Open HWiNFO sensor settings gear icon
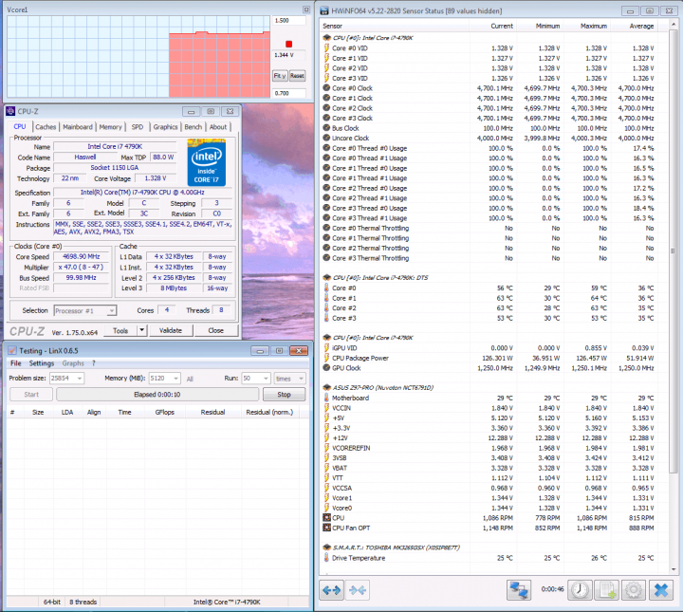The height and width of the screenshot is (612, 683). click(634, 590)
